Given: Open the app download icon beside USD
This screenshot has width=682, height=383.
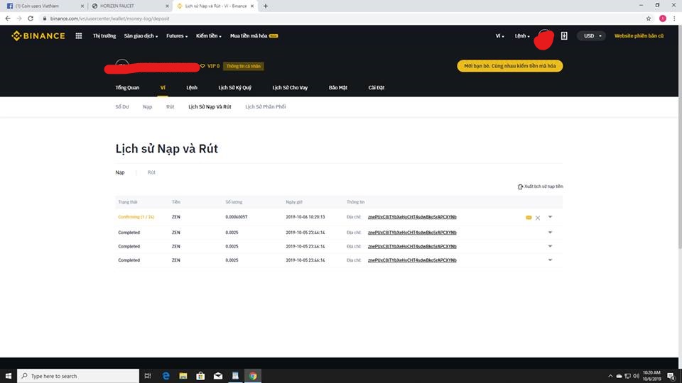Looking at the screenshot, I should coord(564,36).
